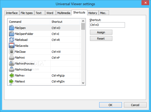Open the Misc. tab
This screenshot has height=112, width=151.
[x=104, y=13]
